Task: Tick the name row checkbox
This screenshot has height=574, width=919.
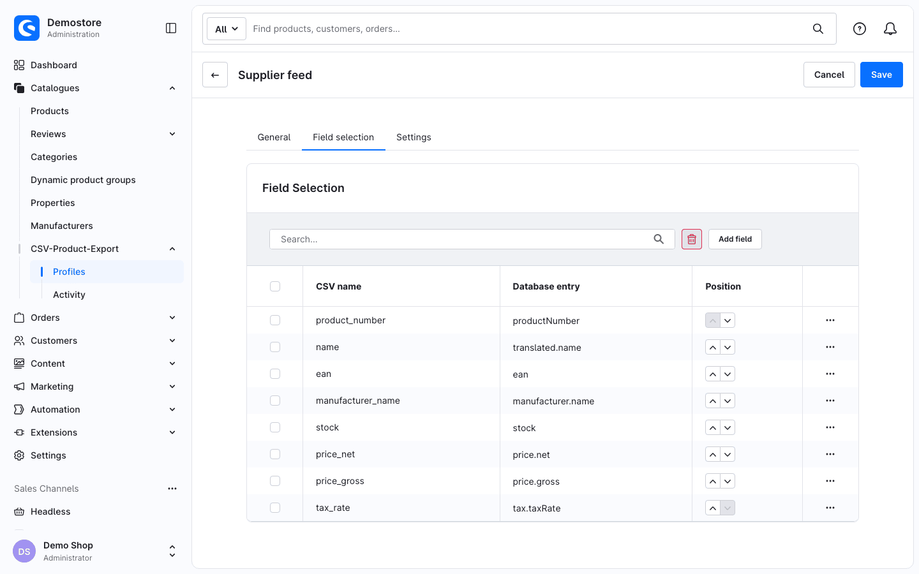Action: click(275, 347)
